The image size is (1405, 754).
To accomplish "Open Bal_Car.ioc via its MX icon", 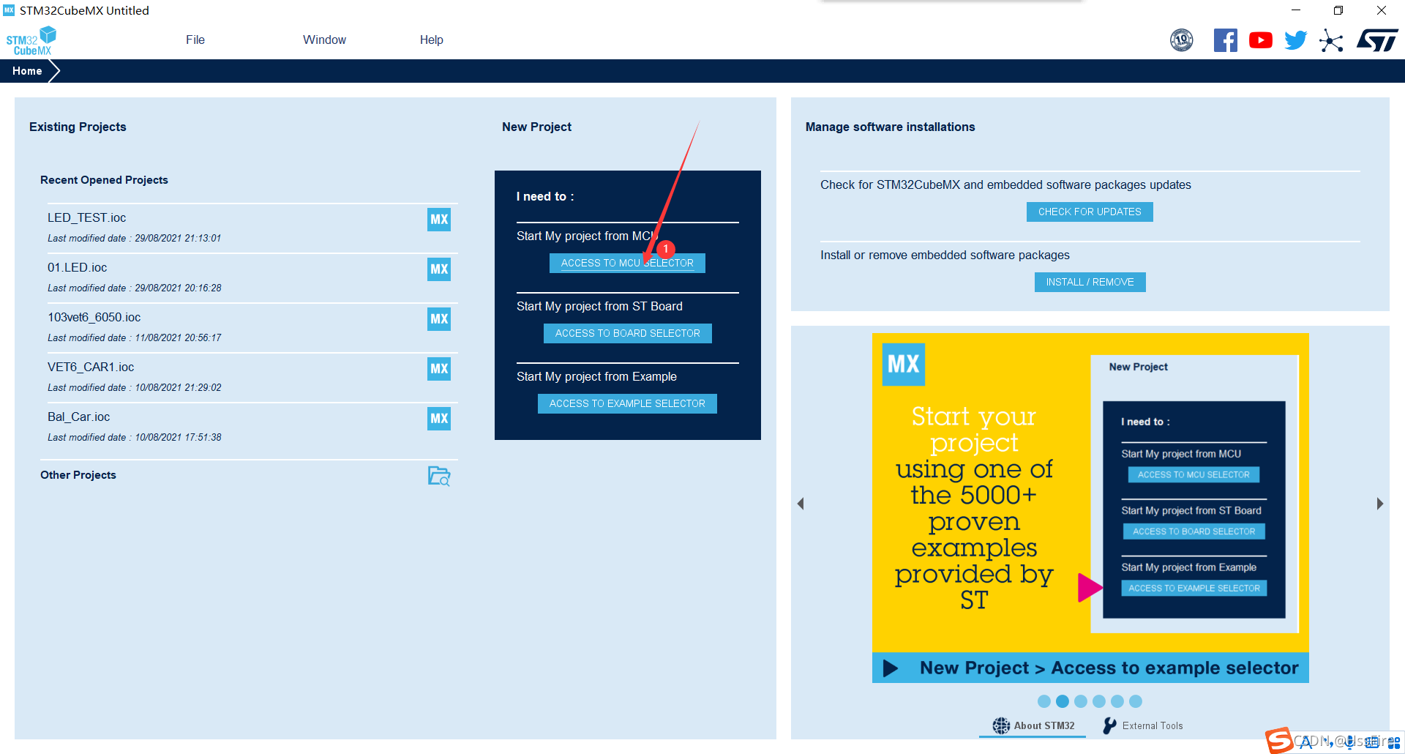I will (439, 418).
